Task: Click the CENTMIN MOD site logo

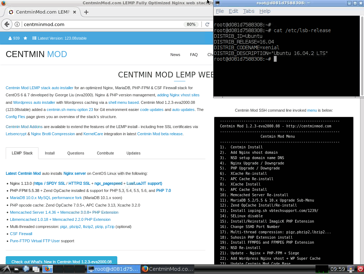Action: click(36, 54)
